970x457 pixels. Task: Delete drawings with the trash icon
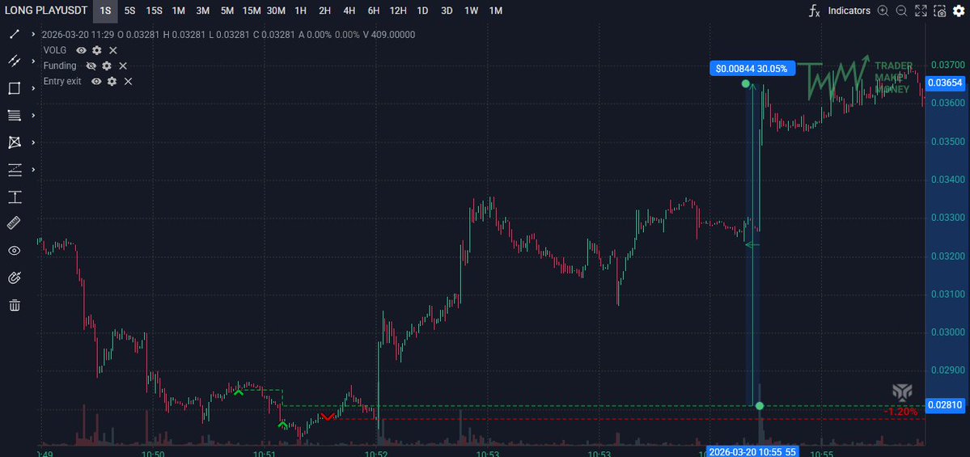point(15,305)
